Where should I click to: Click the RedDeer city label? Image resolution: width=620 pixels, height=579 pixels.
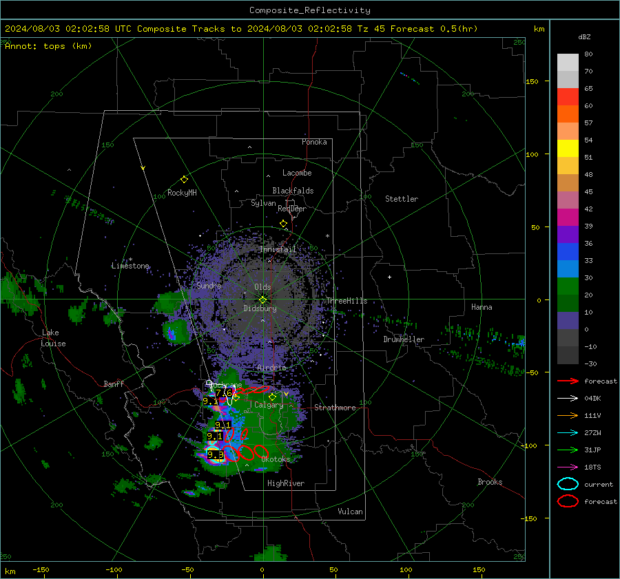pos(292,209)
